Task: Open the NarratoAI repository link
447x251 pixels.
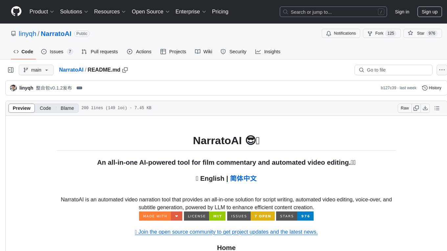Action: [x=56, y=34]
